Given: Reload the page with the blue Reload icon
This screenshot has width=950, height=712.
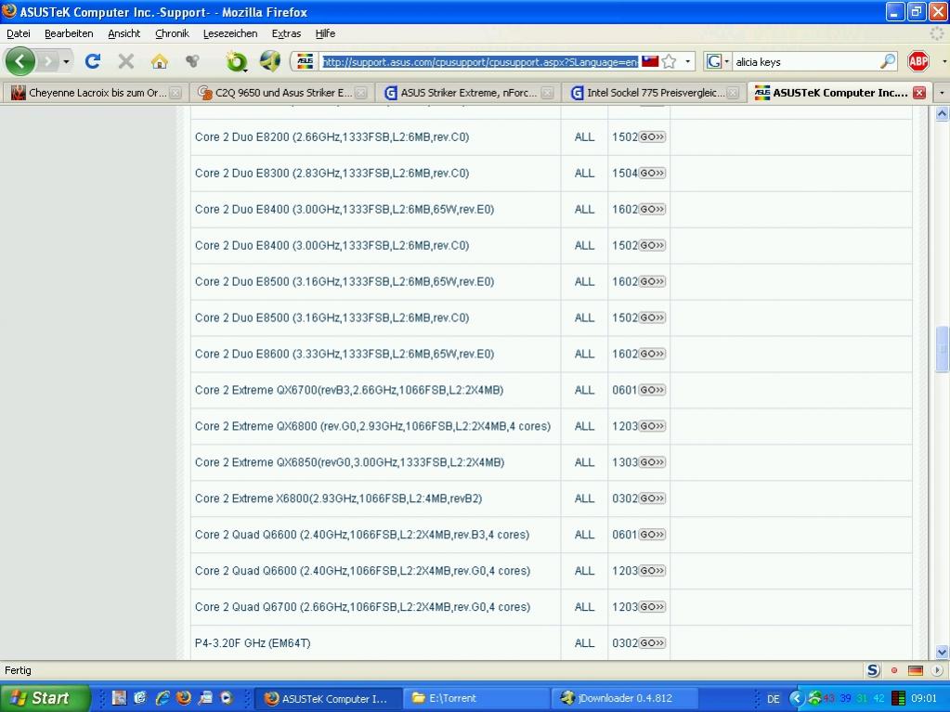Looking at the screenshot, I should coord(93,61).
